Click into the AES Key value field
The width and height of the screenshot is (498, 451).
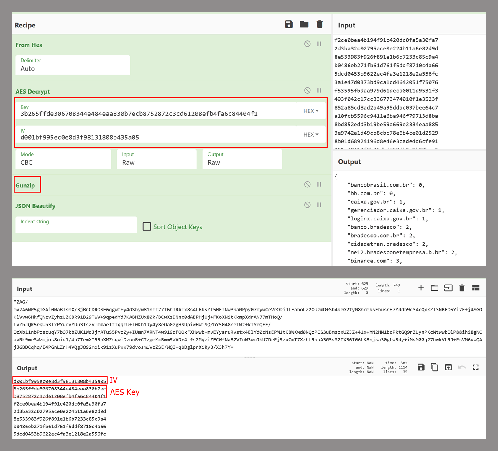156,114
